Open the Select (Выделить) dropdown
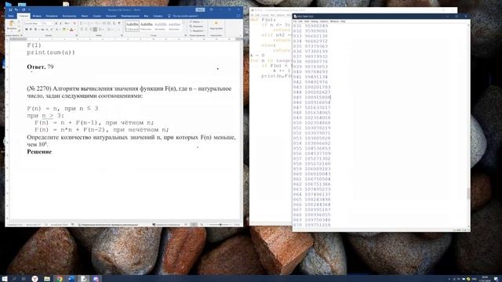This screenshot has height=282, width=502. 197,31
